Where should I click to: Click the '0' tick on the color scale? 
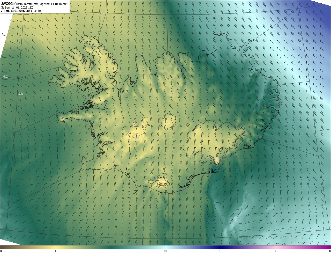(1, 251)
